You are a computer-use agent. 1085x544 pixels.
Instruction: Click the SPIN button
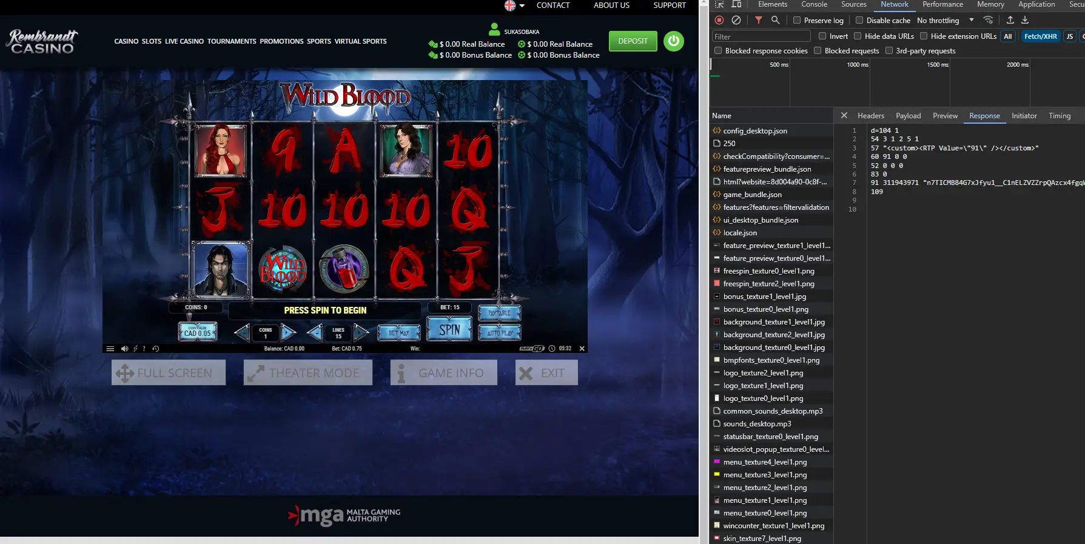(449, 330)
